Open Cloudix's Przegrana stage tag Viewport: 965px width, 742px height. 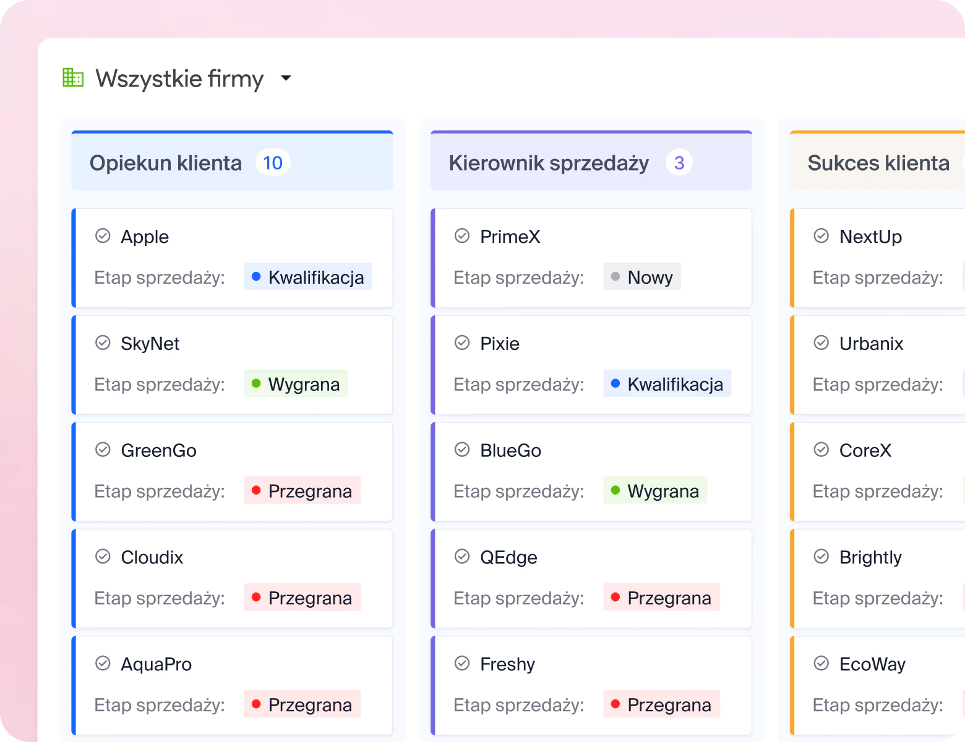[x=302, y=598]
